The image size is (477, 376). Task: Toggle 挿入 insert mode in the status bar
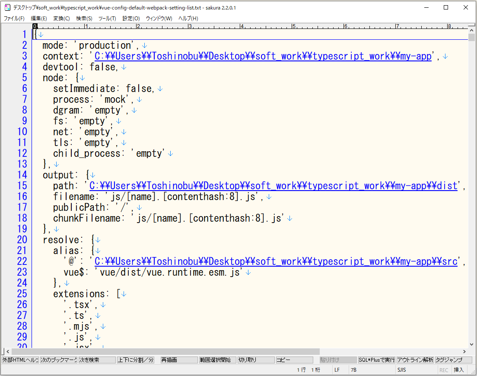pos(458,370)
